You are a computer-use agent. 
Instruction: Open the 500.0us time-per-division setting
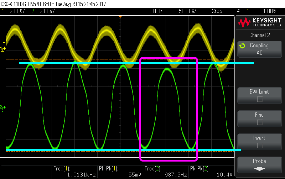click(188, 11)
